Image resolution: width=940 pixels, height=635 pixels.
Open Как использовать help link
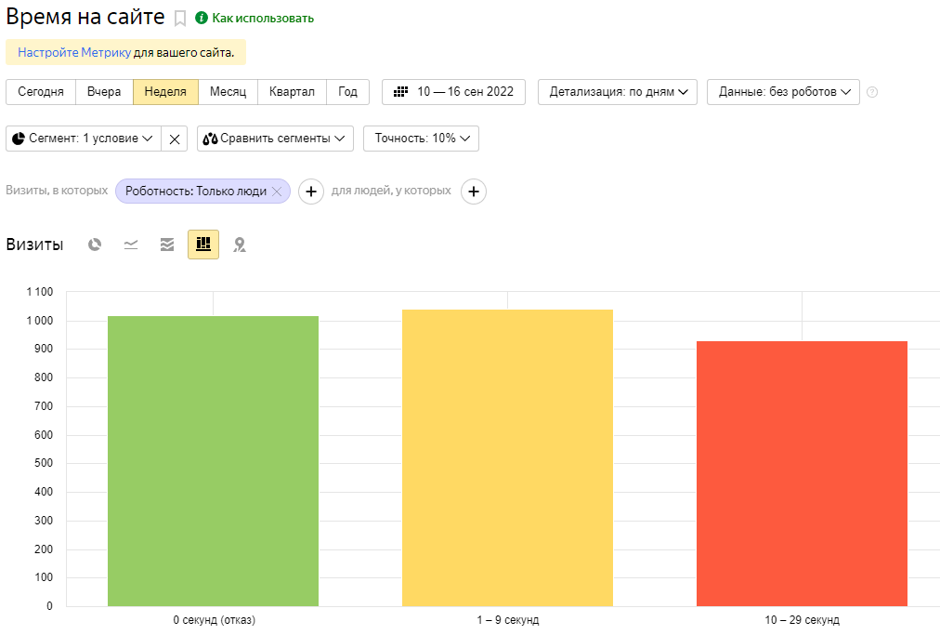262,19
